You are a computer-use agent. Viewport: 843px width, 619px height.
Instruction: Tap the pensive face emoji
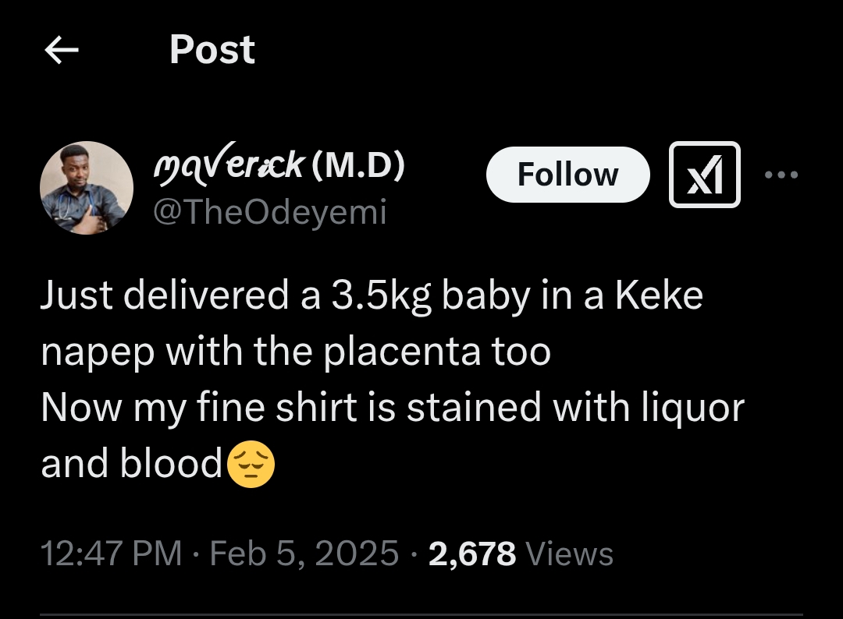coord(250,465)
